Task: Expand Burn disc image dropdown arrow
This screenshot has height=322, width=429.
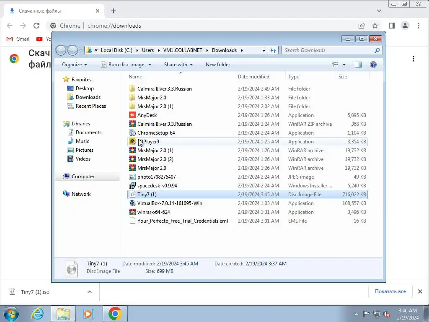Action: [x=150, y=65]
